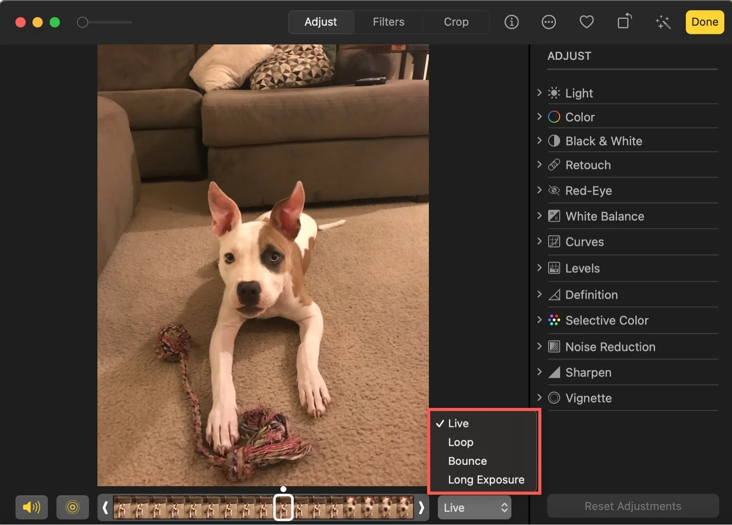Expand the Retouch section

tap(539, 164)
